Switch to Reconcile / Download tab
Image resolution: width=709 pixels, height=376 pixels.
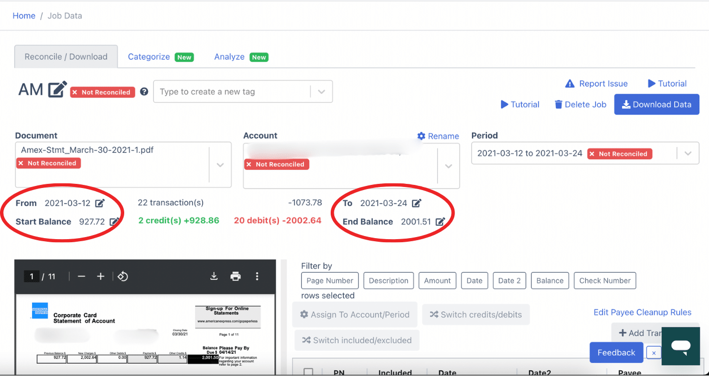pos(66,57)
